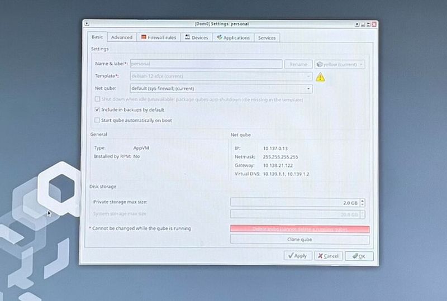Click the window menu icon in title bar

pos(87,23)
